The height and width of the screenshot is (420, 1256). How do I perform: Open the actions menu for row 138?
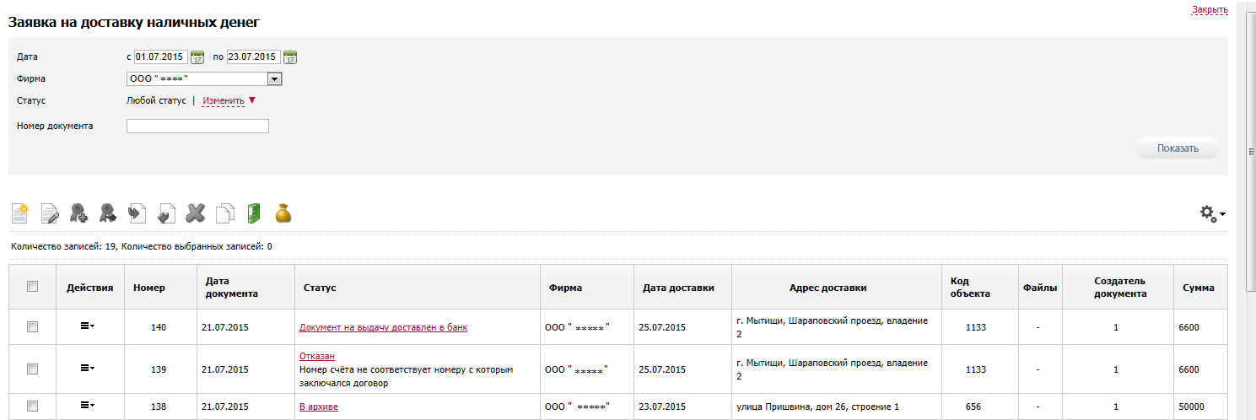pos(87,406)
